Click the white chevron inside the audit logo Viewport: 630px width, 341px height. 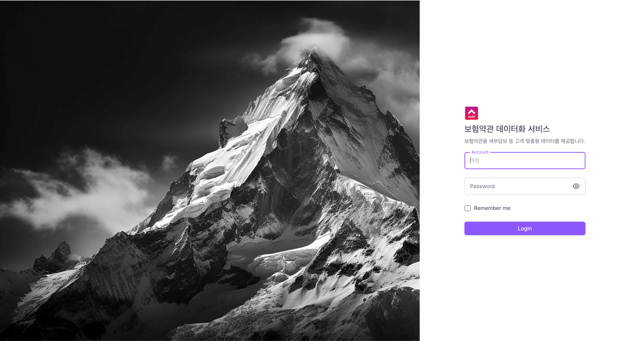click(471, 111)
